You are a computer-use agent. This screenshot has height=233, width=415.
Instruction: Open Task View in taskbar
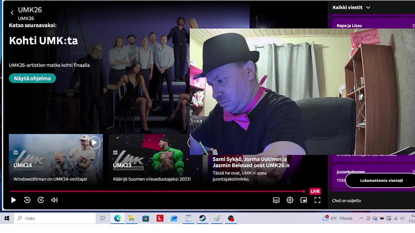click(x=103, y=218)
